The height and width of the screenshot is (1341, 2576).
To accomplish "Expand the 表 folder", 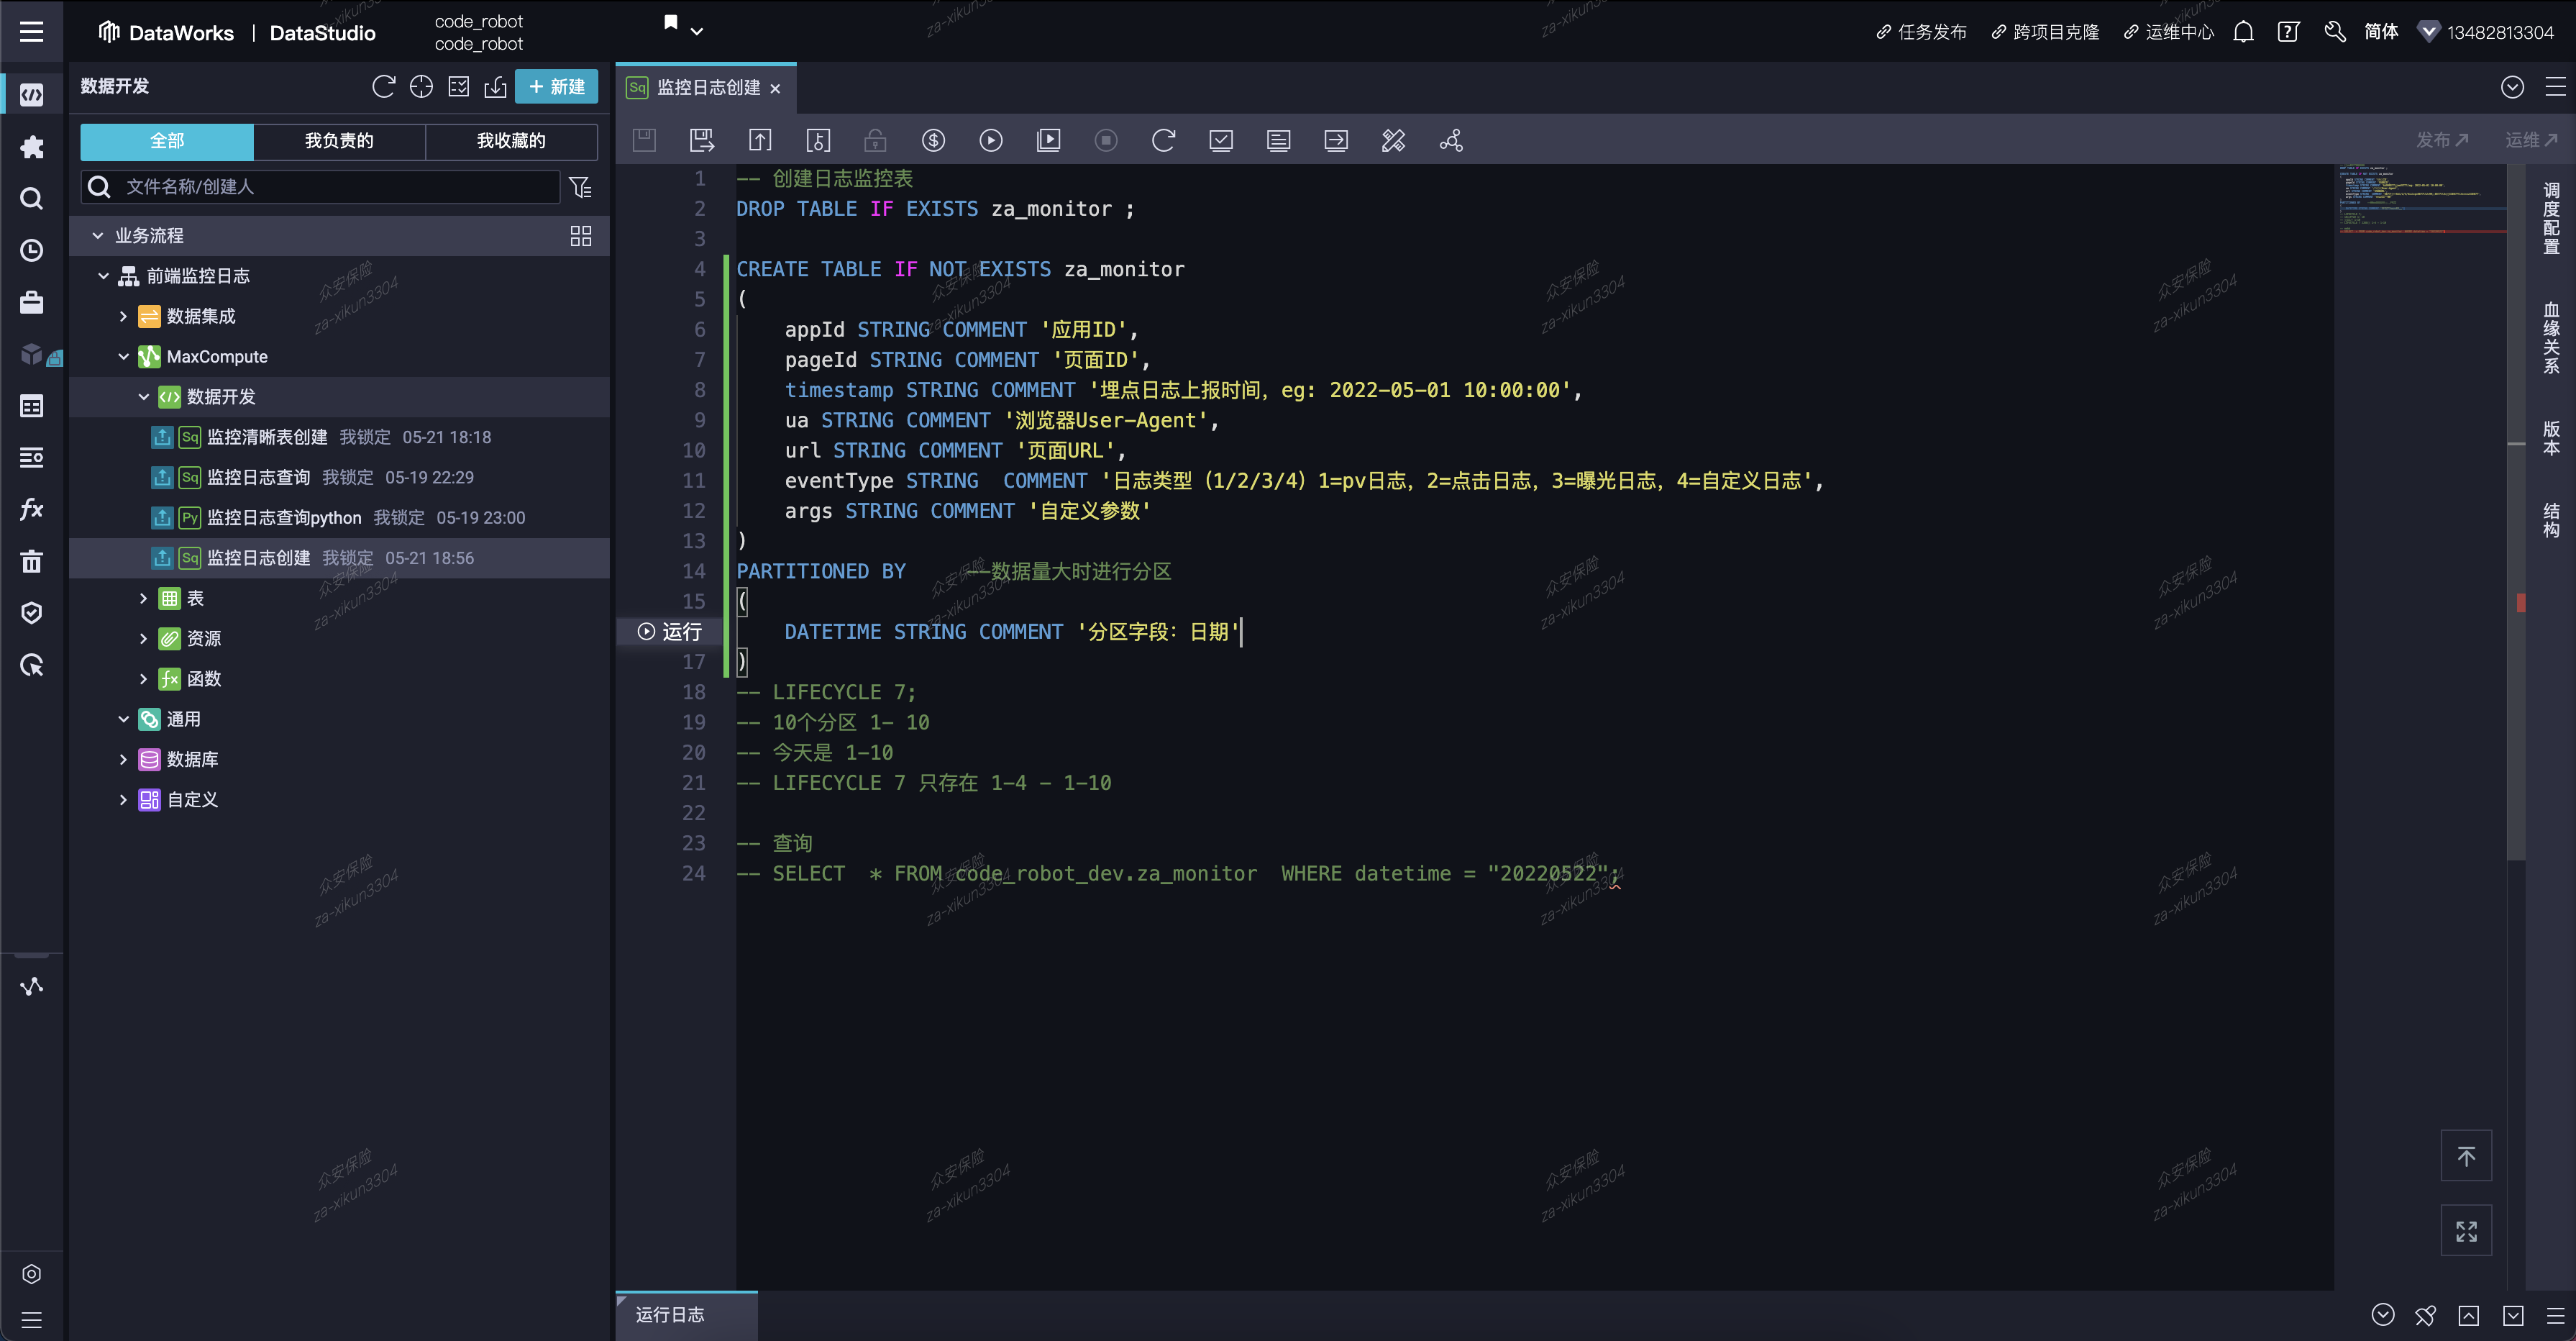I will 144,599.
